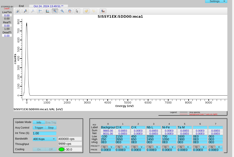Viewport: 234px width, 157px height.
Task: Edit the Ta M ROI label field
Action: [185, 127]
